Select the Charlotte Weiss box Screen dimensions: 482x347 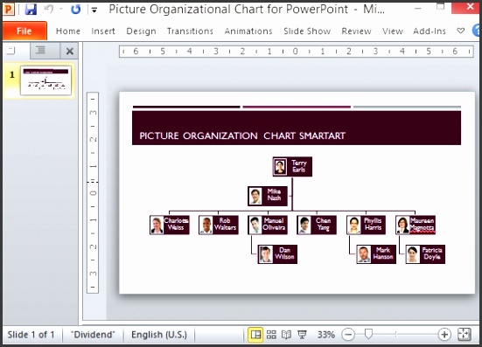tap(170, 225)
